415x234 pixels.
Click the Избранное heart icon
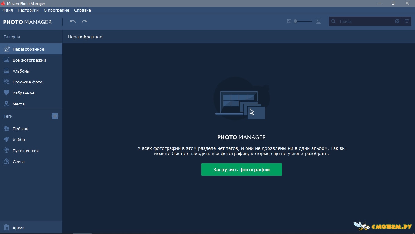pyautogui.click(x=6, y=93)
